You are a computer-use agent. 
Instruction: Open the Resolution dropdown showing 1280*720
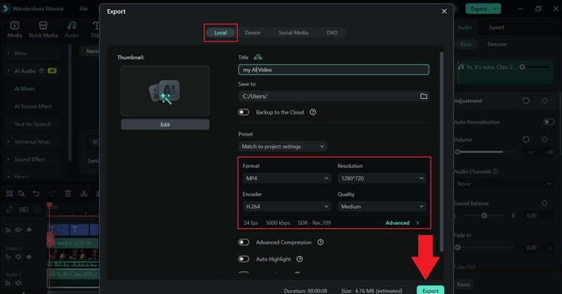click(x=381, y=178)
